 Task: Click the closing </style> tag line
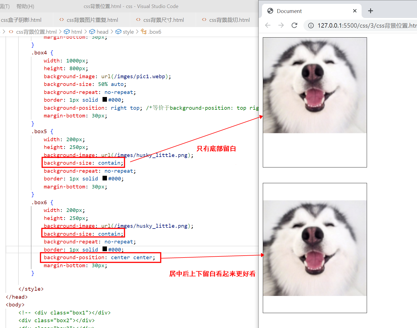tap(31, 289)
